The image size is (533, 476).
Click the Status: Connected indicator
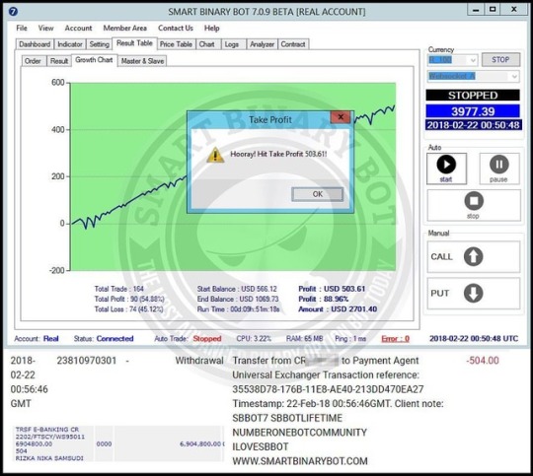click(104, 338)
